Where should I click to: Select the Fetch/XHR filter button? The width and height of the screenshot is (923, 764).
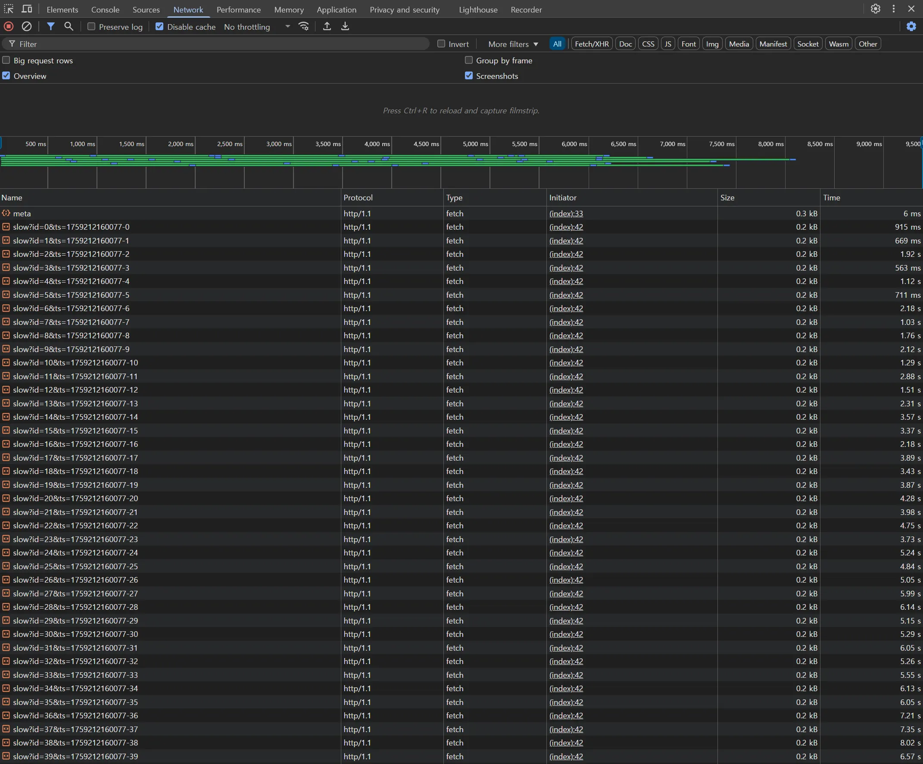[x=592, y=44]
